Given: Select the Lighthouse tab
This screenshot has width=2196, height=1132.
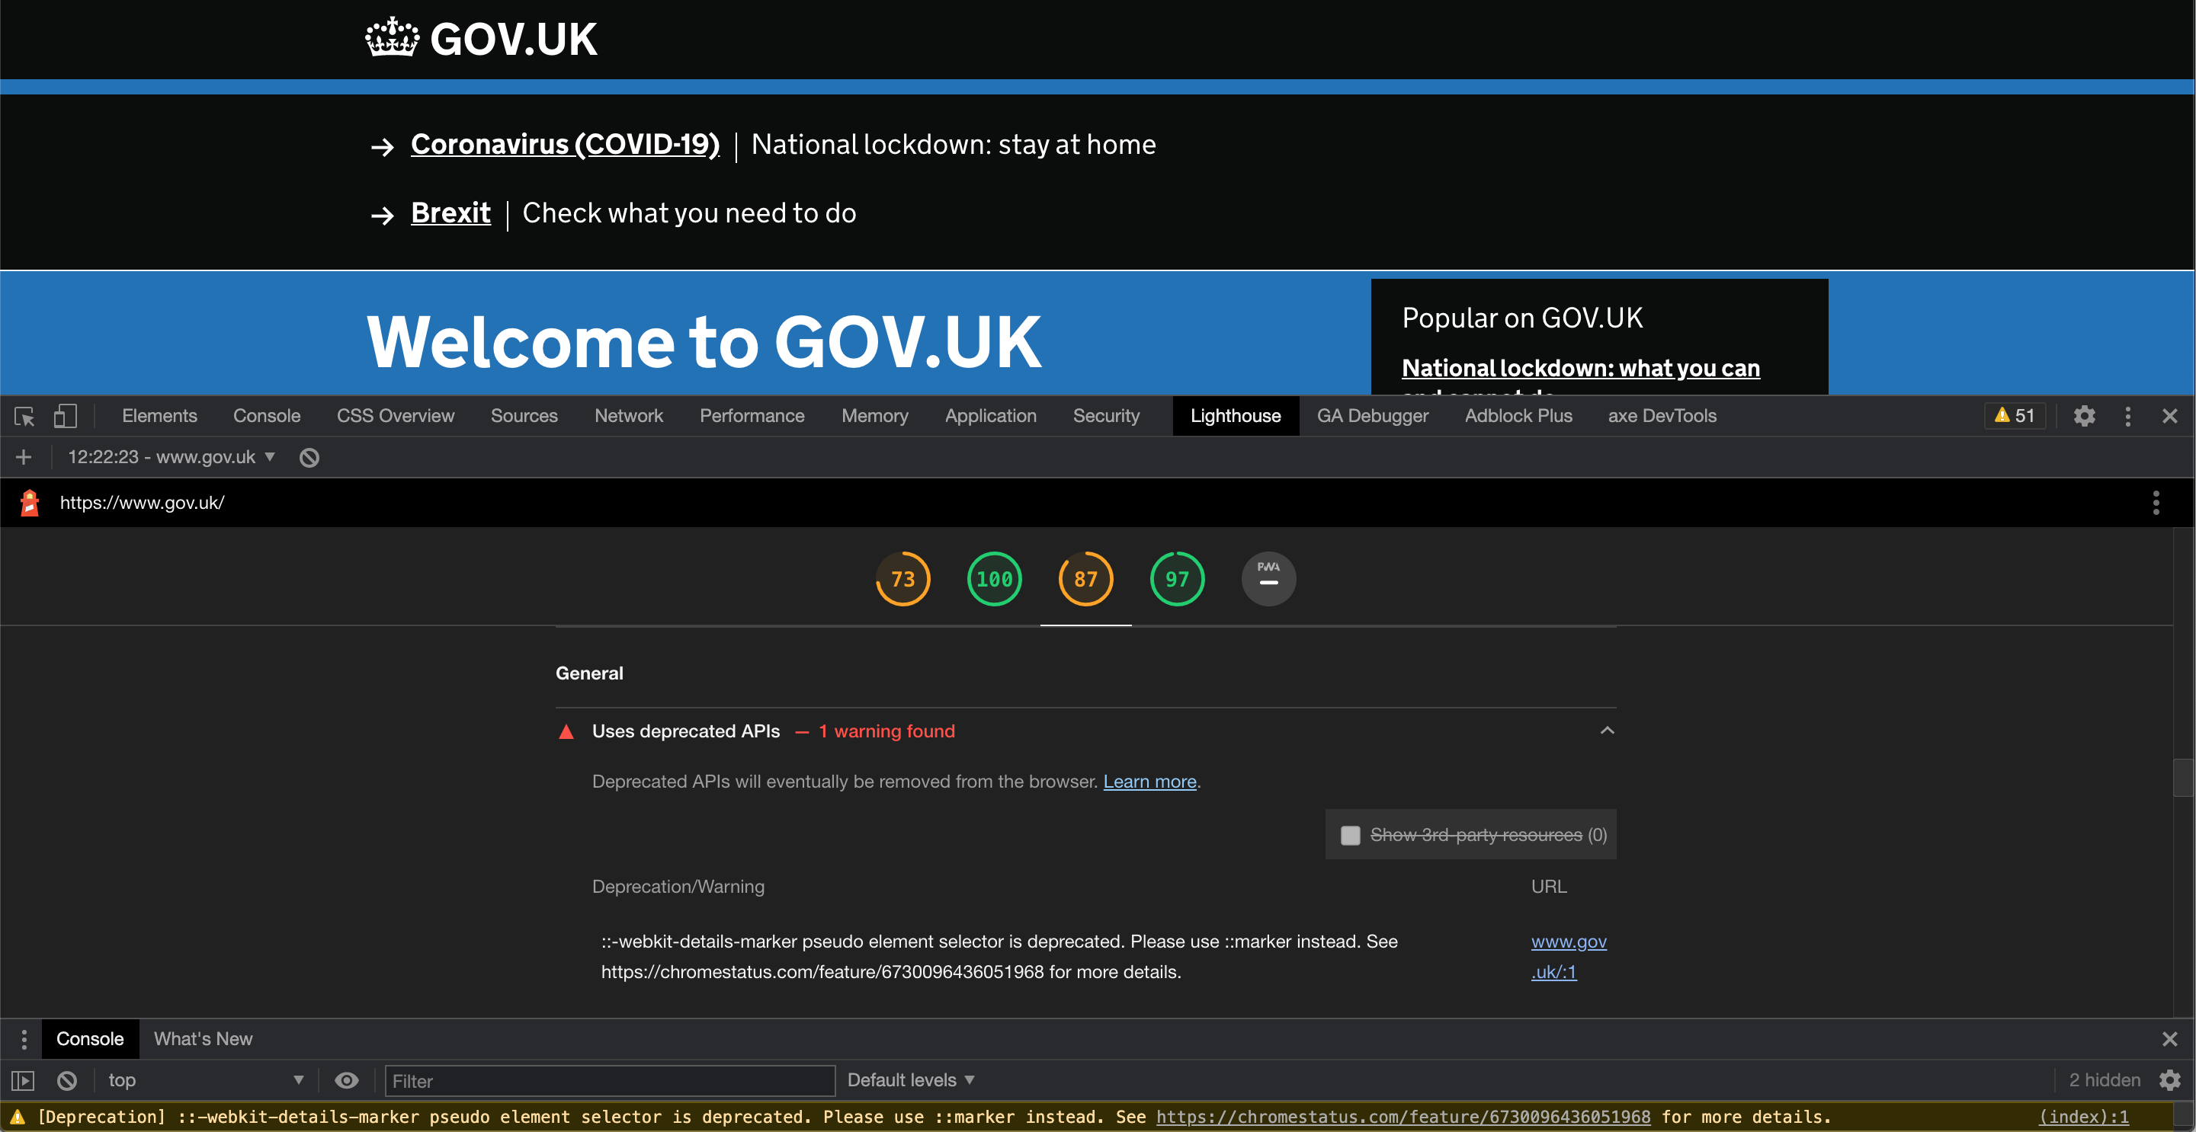Looking at the screenshot, I should [1236, 416].
